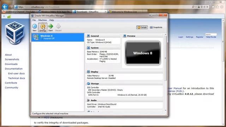Switch to the Details view button
This screenshot has width=226, height=127.
tap(142, 28)
